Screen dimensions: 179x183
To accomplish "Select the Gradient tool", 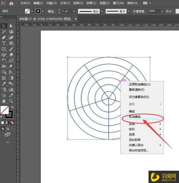I will coord(11,78).
